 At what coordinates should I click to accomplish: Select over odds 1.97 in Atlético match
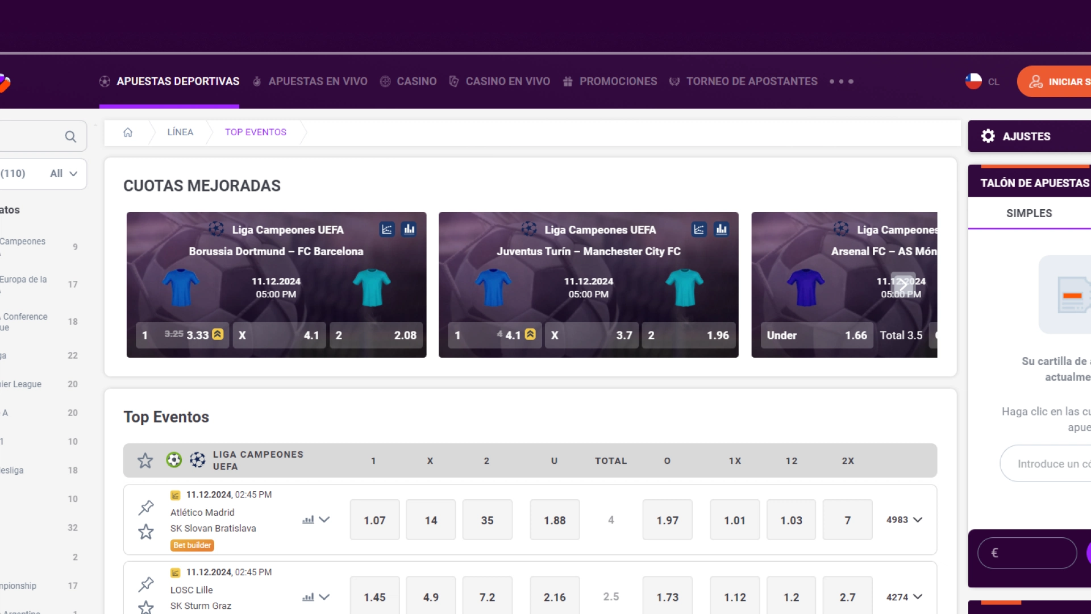click(667, 520)
